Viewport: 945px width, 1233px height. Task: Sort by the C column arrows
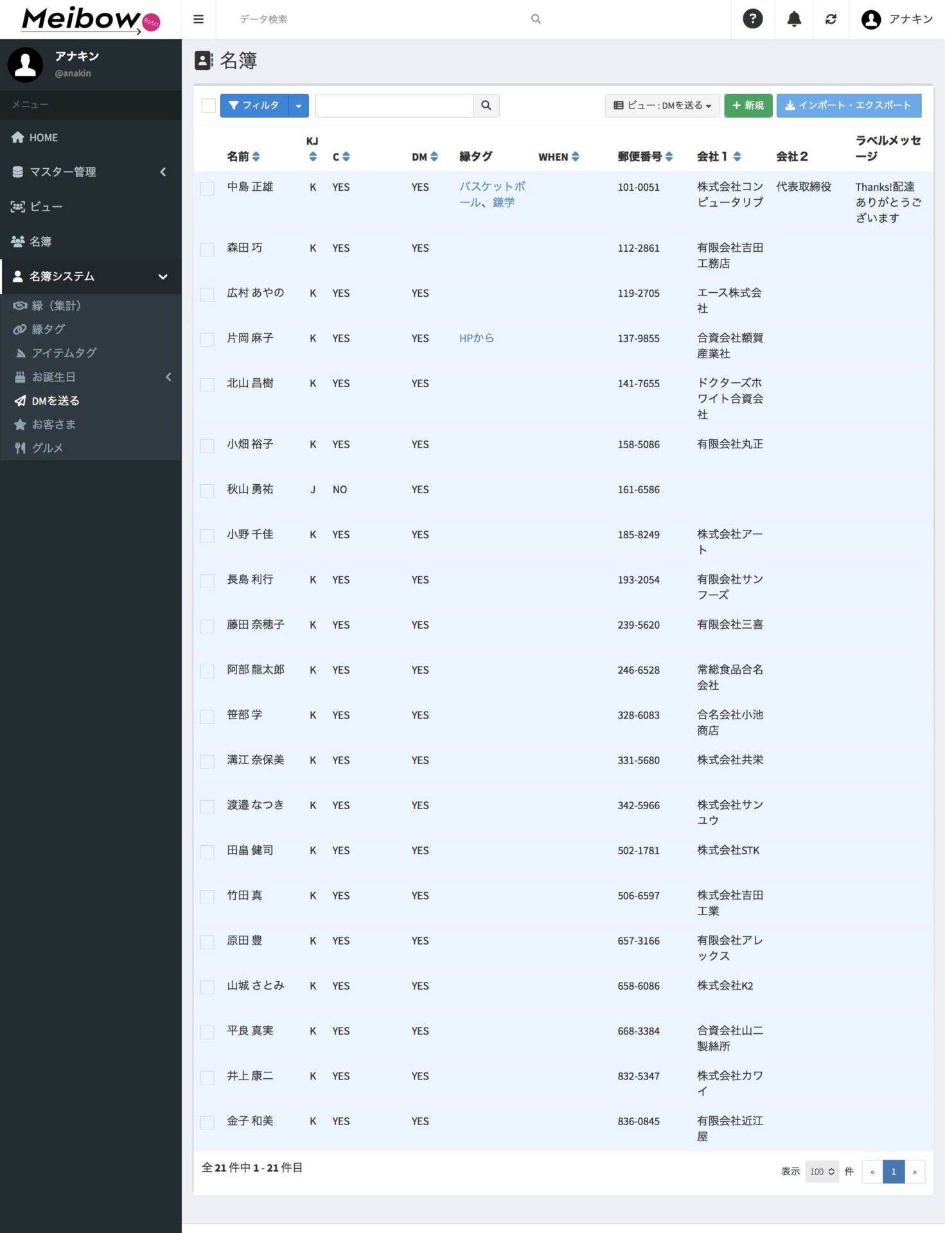pyautogui.click(x=346, y=157)
